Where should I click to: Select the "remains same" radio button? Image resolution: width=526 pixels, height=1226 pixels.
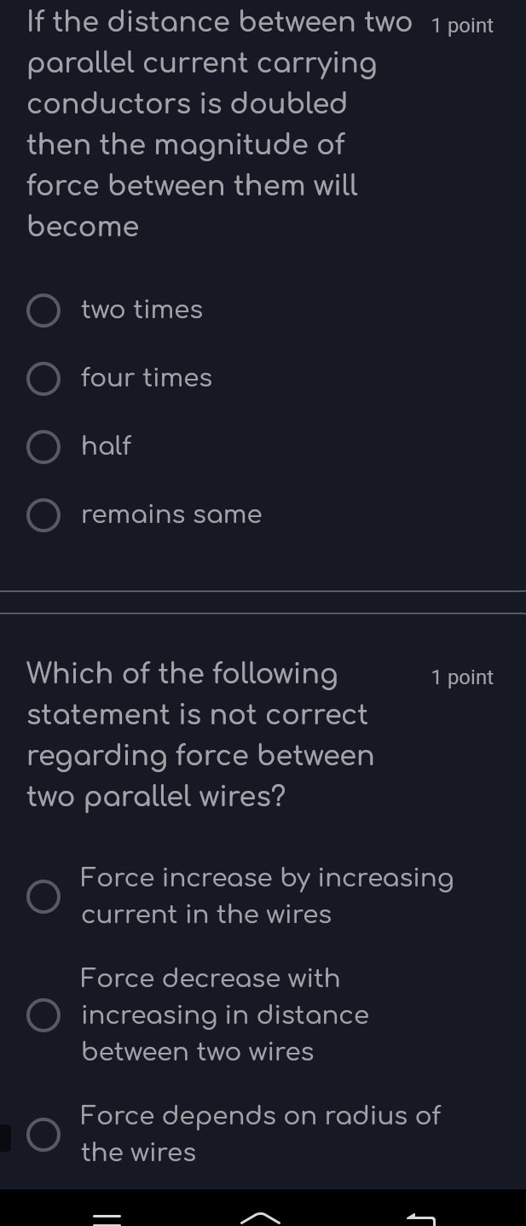tap(43, 514)
